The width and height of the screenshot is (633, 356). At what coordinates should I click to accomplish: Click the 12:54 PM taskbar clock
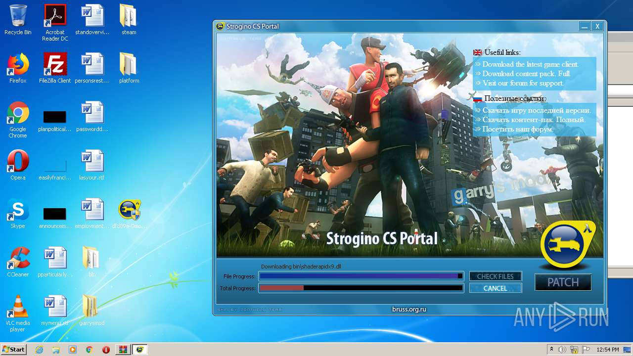(608, 350)
